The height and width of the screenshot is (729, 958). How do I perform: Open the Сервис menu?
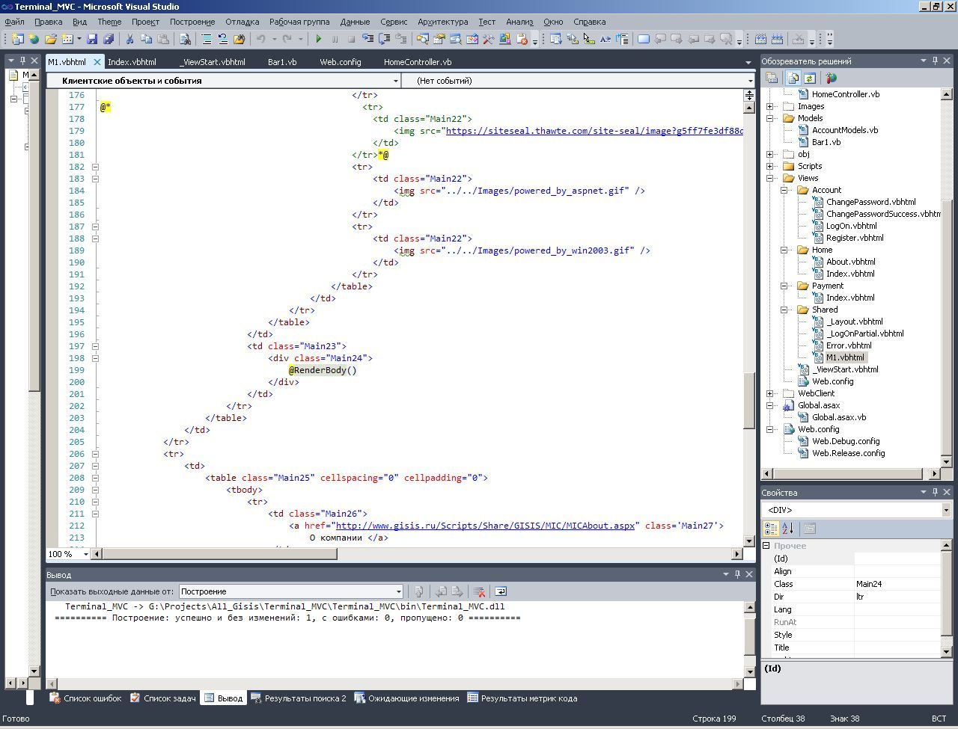pos(394,22)
